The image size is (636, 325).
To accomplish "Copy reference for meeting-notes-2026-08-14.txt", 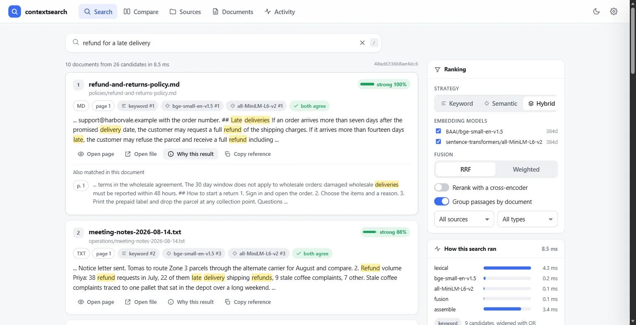I will pos(248,302).
